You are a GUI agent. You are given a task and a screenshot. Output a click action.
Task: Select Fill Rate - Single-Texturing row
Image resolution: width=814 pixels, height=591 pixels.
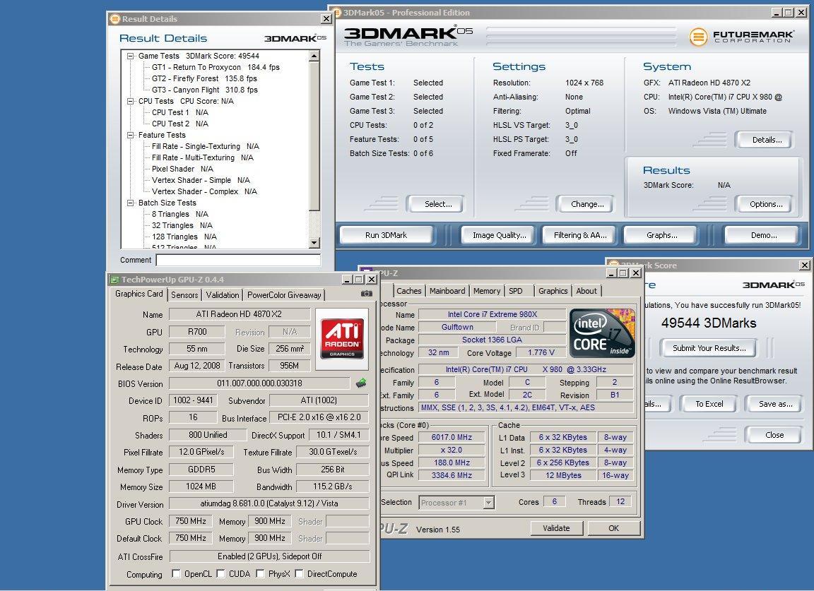205,146
